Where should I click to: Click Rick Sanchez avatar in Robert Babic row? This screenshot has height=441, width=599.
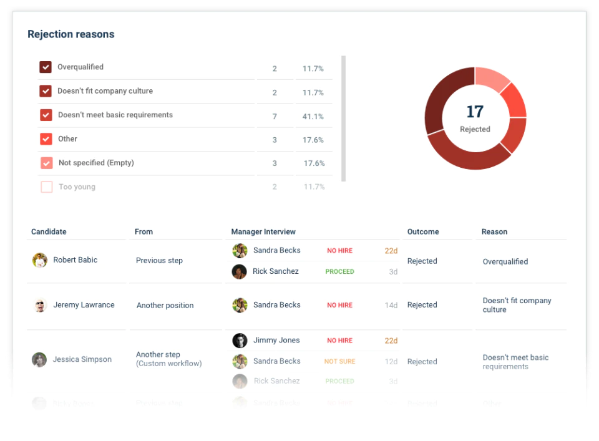coord(240,271)
